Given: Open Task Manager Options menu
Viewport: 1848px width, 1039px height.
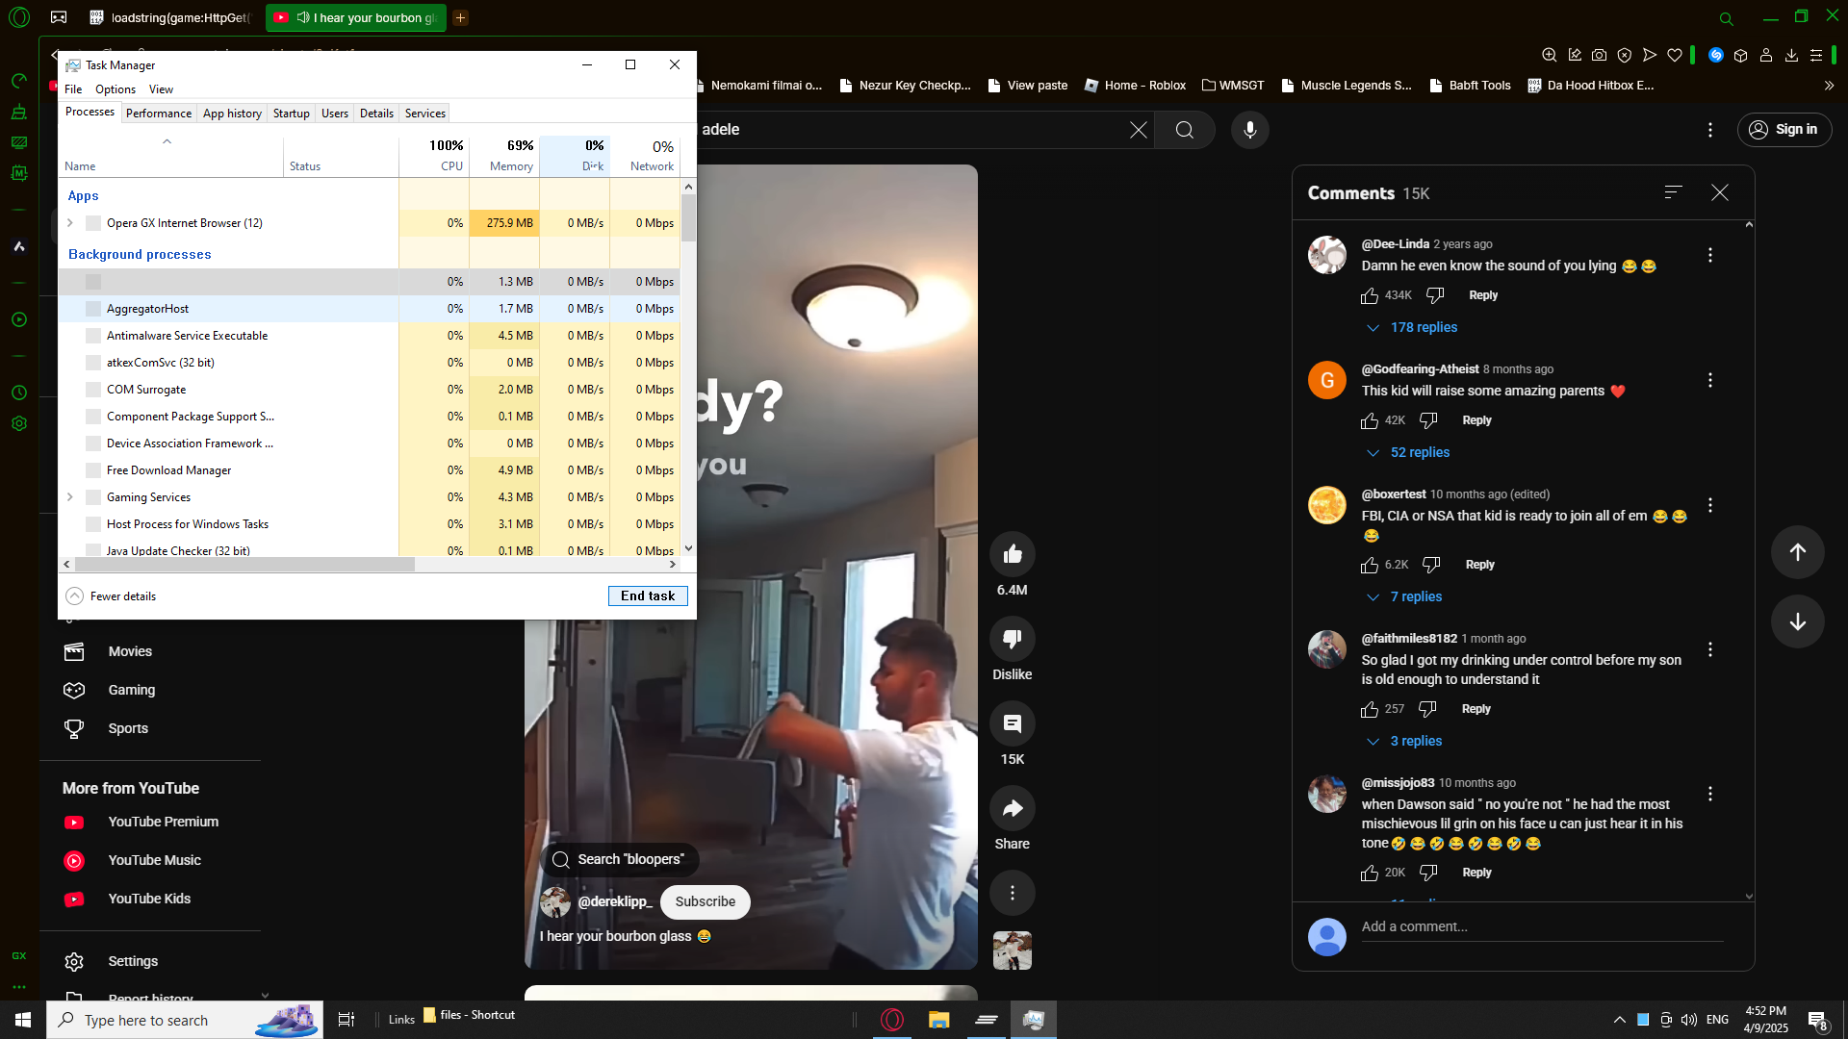Looking at the screenshot, I should coord(115,89).
